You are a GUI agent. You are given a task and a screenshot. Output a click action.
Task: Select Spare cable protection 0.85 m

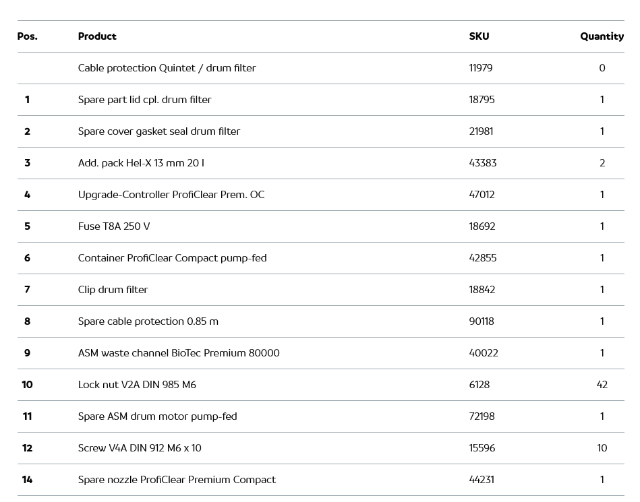(148, 321)
